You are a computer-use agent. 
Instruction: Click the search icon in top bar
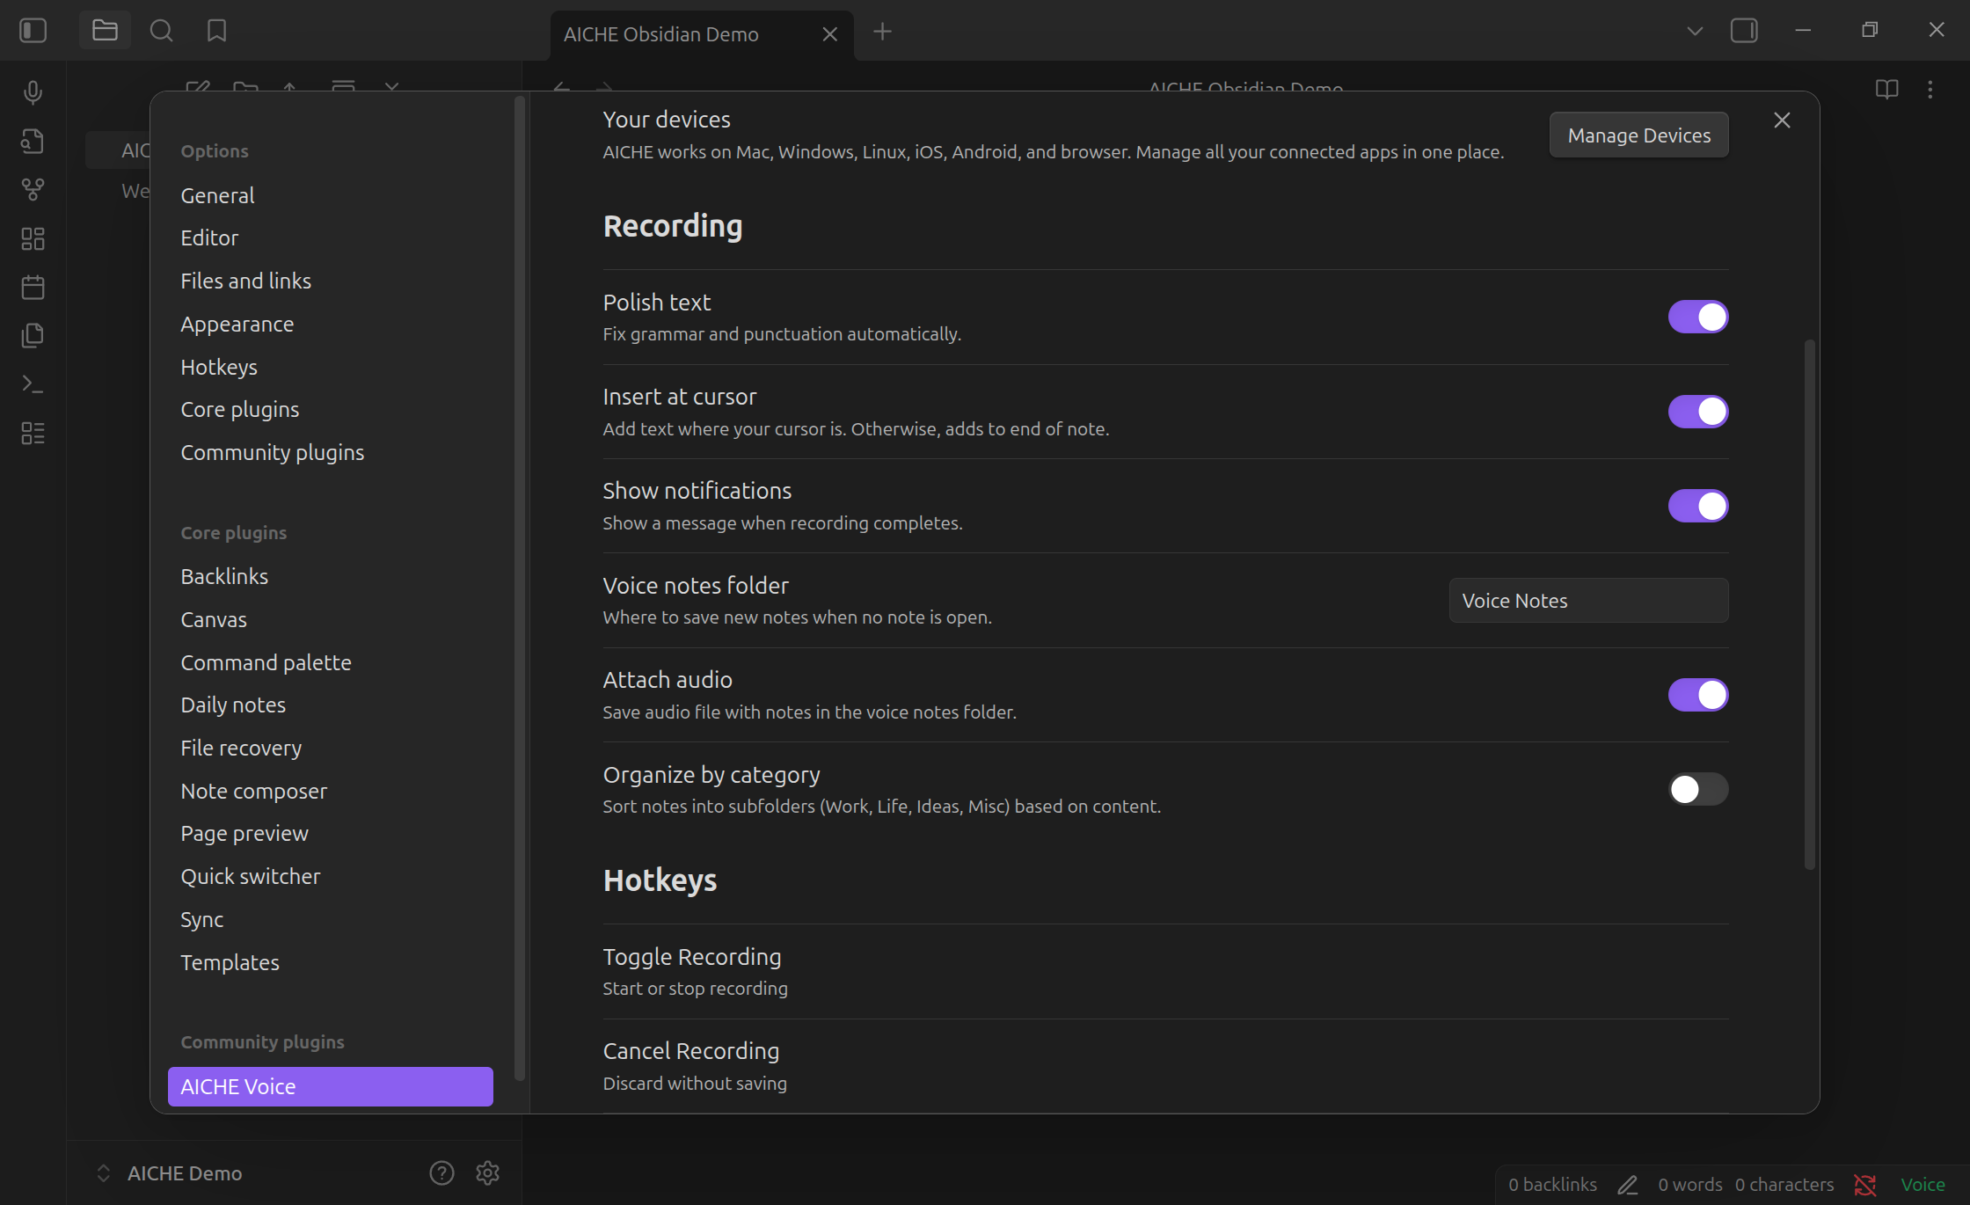(161, 32)
